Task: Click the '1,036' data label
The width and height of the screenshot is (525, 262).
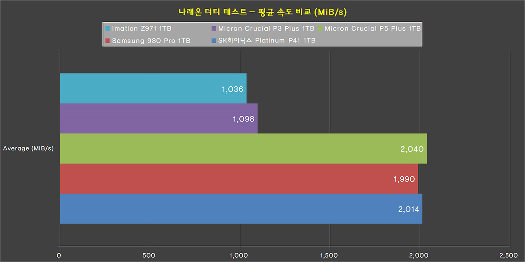Action: (x=232, y=89)
